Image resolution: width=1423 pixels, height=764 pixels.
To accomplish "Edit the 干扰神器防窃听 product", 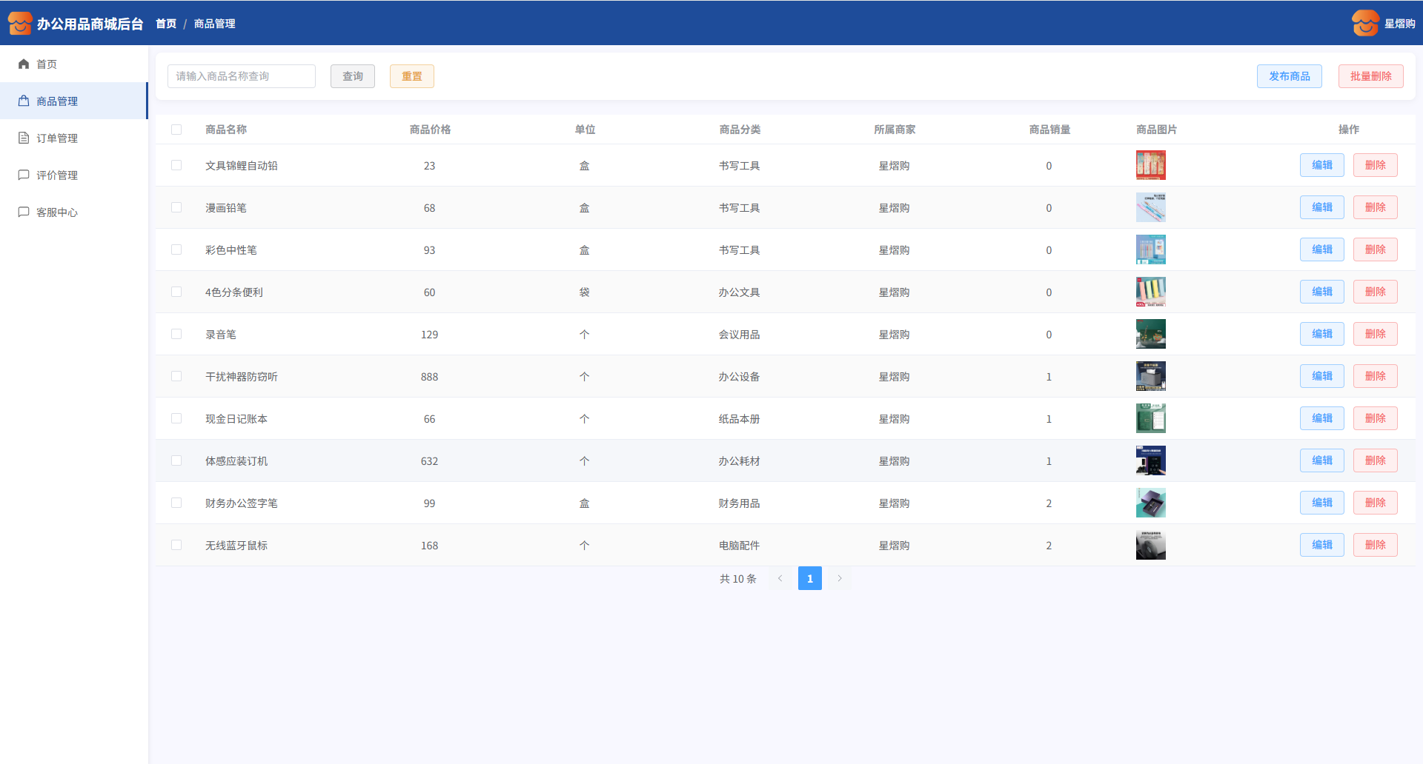I will [1321, 376].
